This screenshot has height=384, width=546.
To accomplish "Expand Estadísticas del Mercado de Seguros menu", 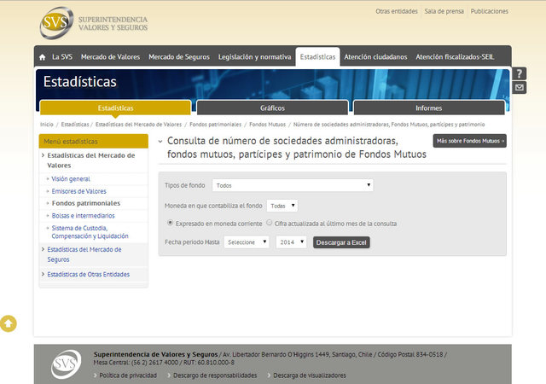I will [84, 254].
